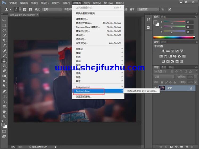This screenshot has height=149, width=199.
Task: Select the background layer thumbnail
Action: coord(162,88)
